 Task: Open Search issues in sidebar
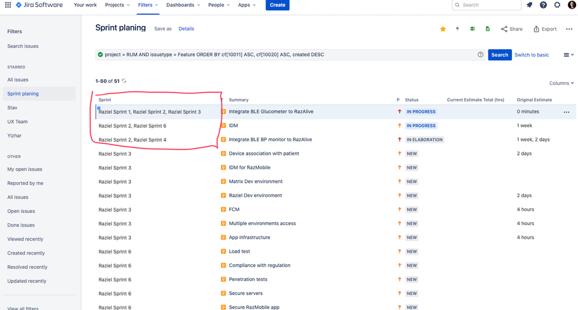pyautogui.click(x=23, y=46)
